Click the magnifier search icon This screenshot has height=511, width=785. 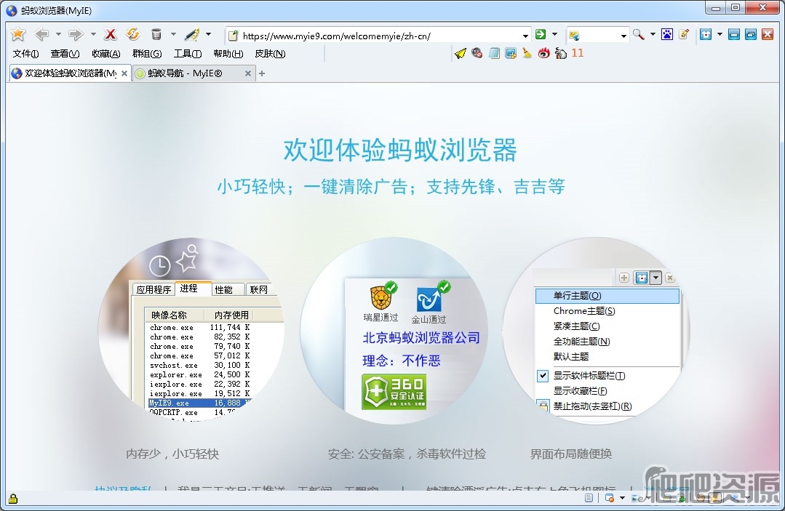point(638,34)
